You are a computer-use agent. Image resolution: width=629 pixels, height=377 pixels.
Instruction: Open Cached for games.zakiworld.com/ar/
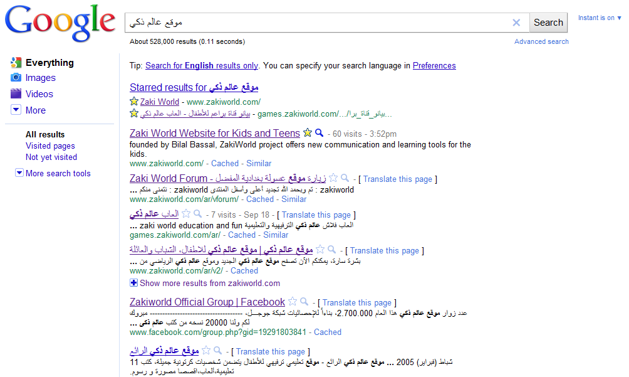242,235
